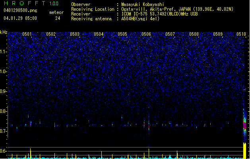Screen dimensions: 250x159
Task: Click the 0504 time marker
Action: tap(99, 34)
